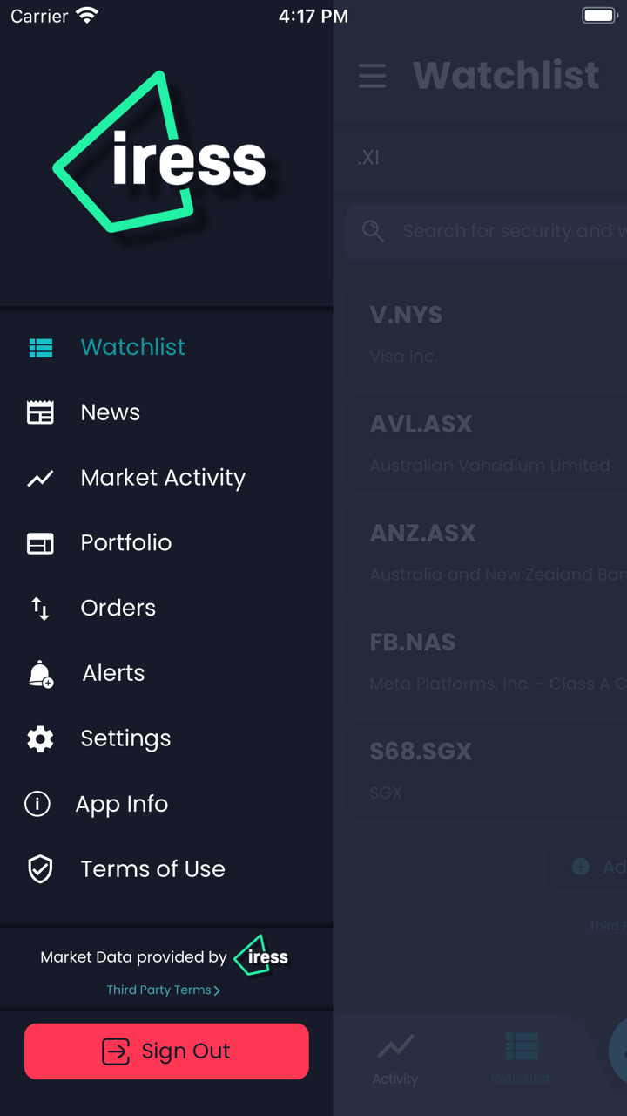Click the Market Activity trend line icon
The width and height of the screenshot is (627, 1116).
point(40,478)
